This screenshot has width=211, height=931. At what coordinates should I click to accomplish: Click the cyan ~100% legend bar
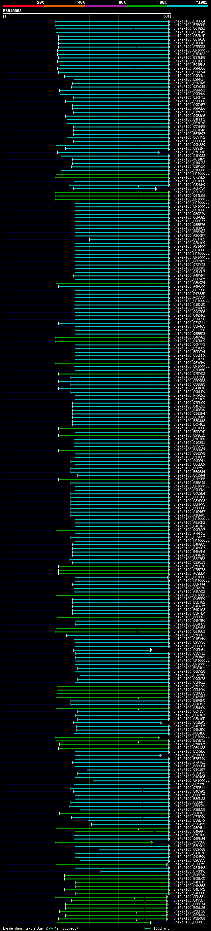(x=187, y=6)
